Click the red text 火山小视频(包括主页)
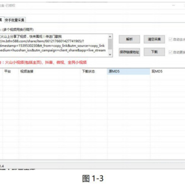Image resolution: width=185 pixels, height=185 pixels. click(x=23, y=62)
